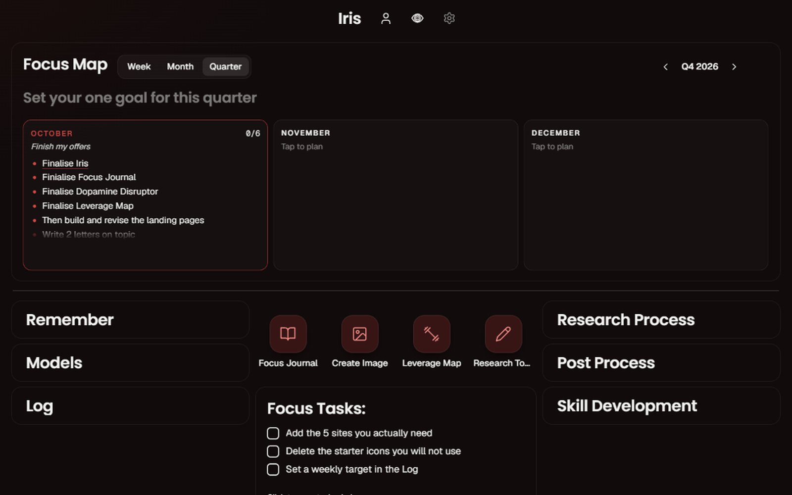This screenshot has width=792, height=495.
Task: Launch the Leverage Map dumbbell icon
Action: click(x=432, y=334)
